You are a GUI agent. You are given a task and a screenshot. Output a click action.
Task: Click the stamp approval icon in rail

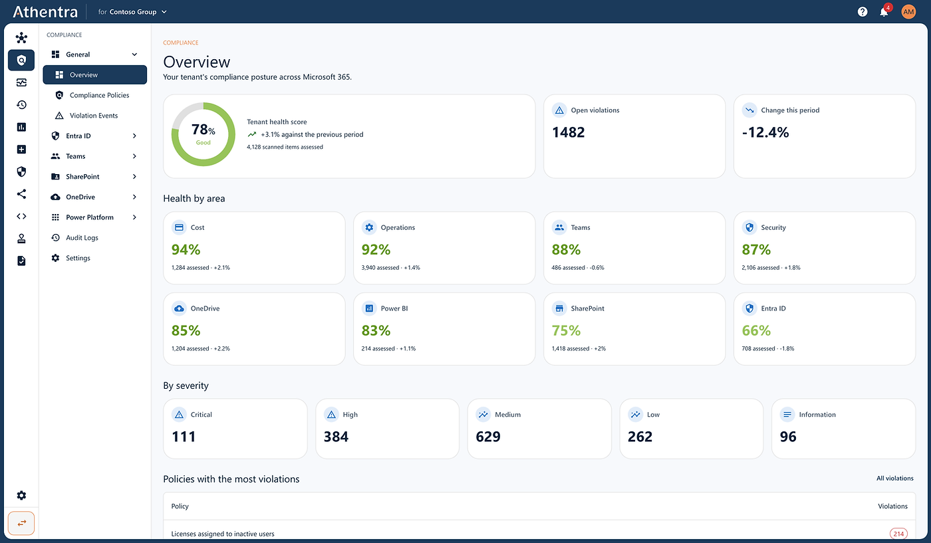click(21, 239)
